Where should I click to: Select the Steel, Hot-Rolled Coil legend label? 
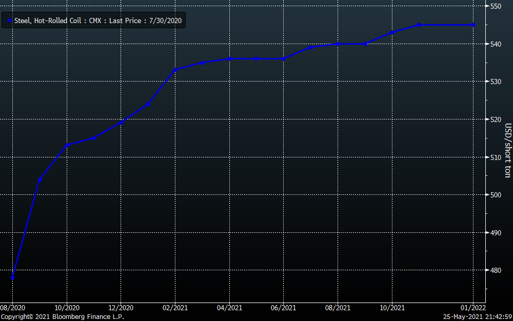tap(97, 21)
